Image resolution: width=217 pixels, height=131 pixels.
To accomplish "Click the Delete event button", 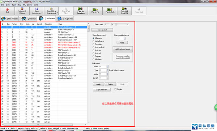I will click(110, 84).
